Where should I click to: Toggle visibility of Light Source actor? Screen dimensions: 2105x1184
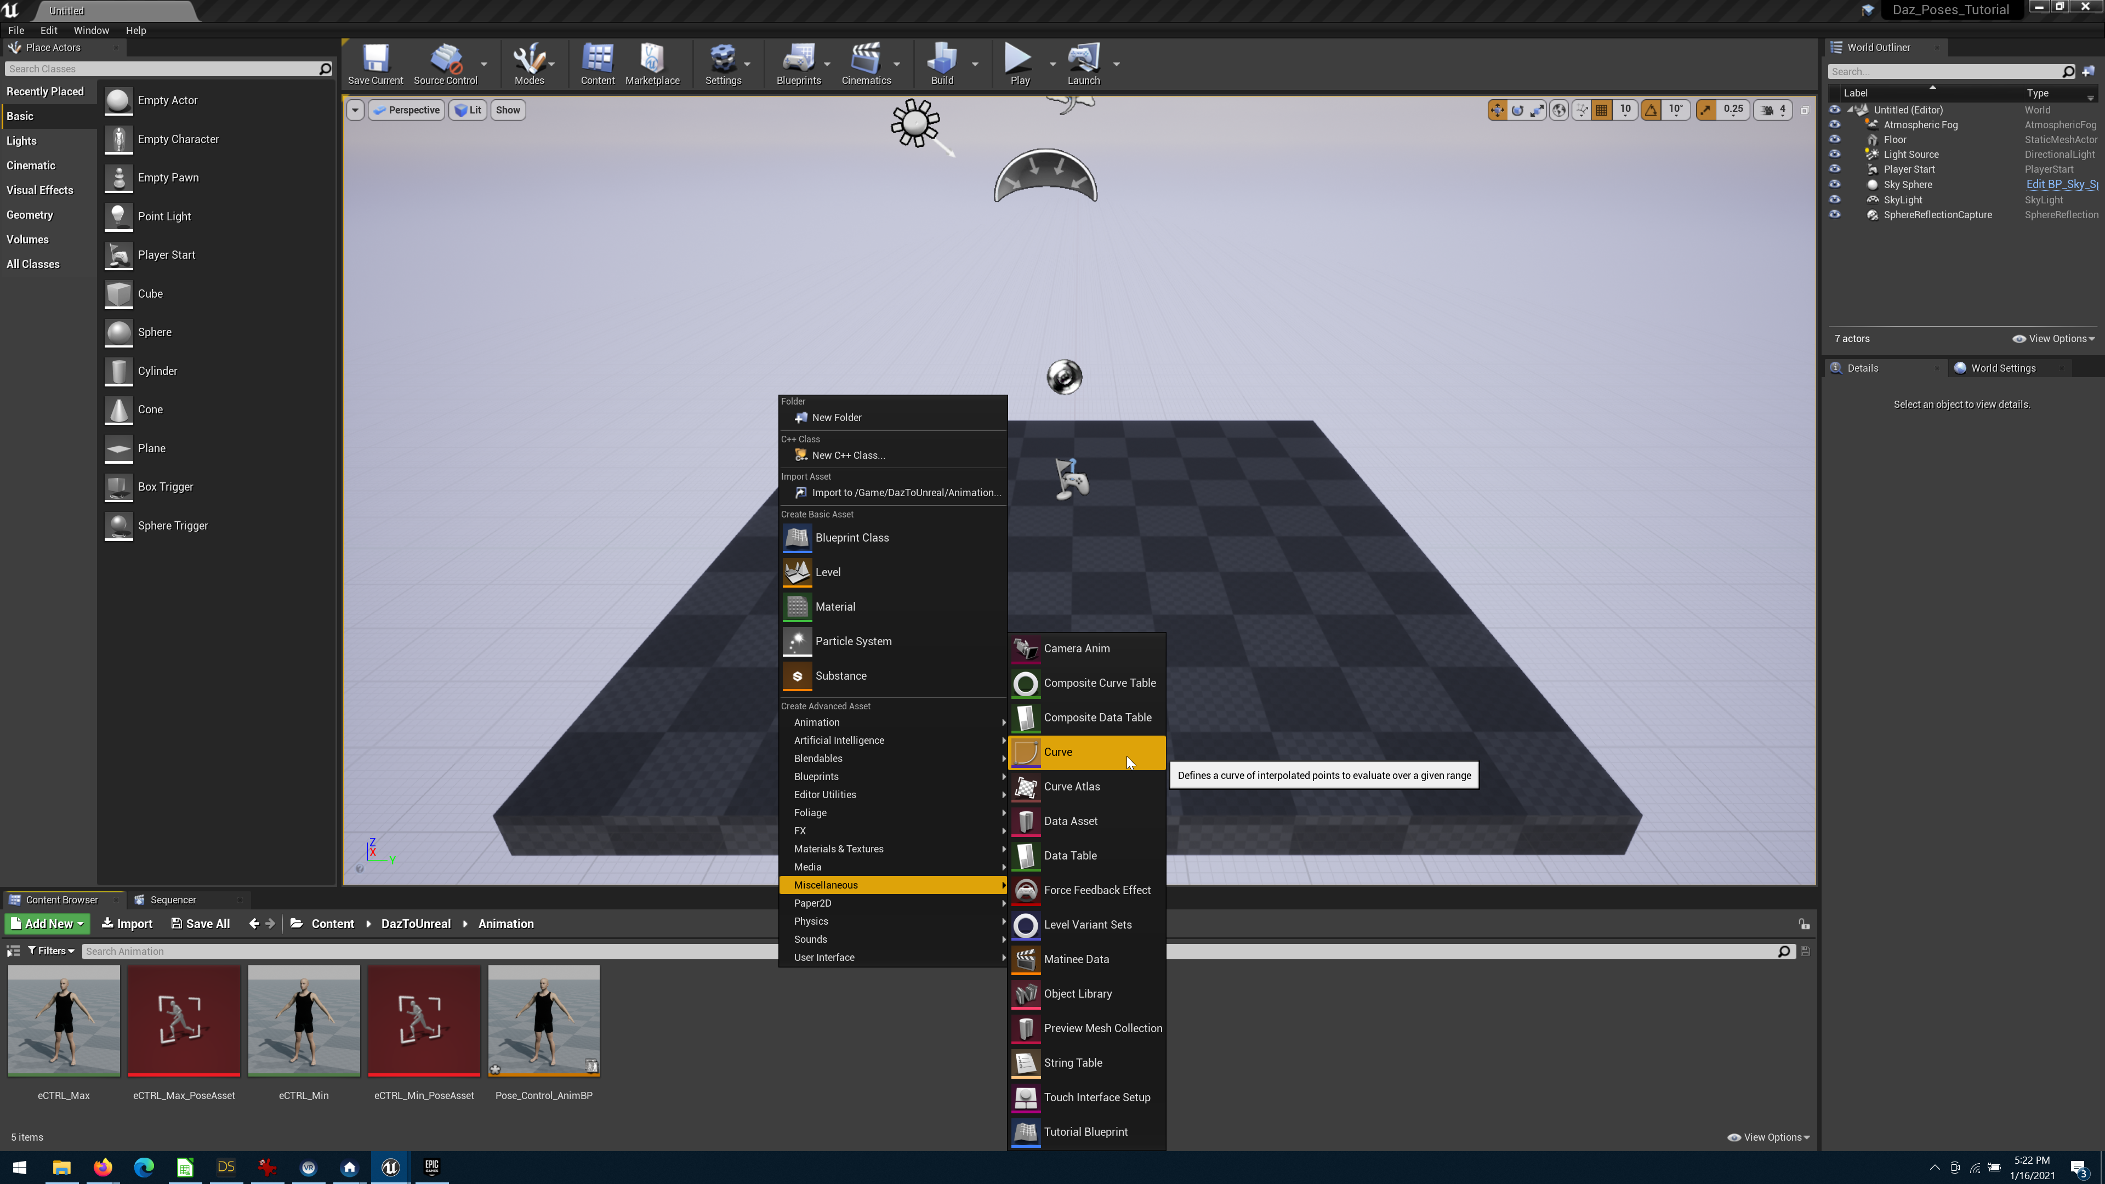1835,155
